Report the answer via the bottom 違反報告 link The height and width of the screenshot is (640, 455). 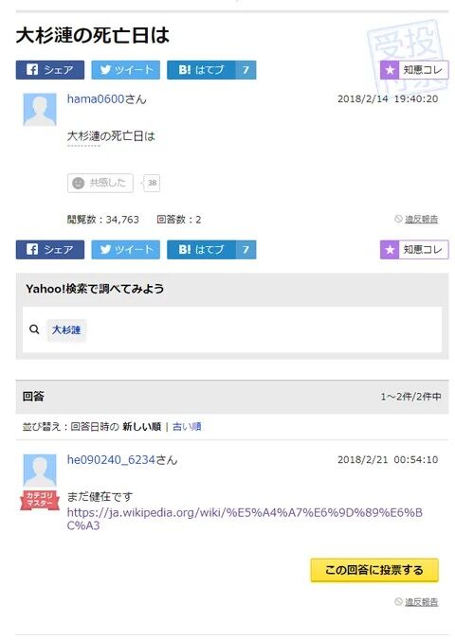point(421,602)
